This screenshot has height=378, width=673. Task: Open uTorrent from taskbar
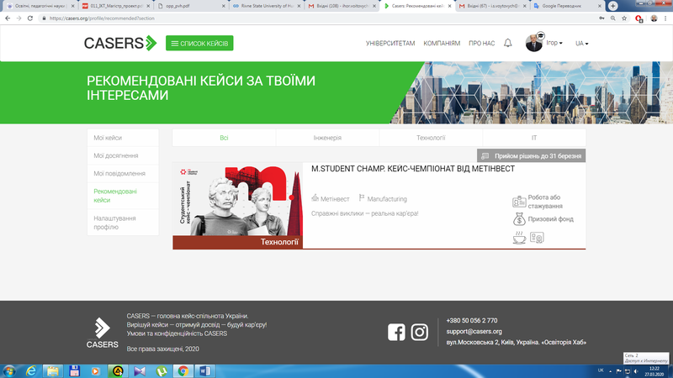pyautogui.click(x=162, y=371)
